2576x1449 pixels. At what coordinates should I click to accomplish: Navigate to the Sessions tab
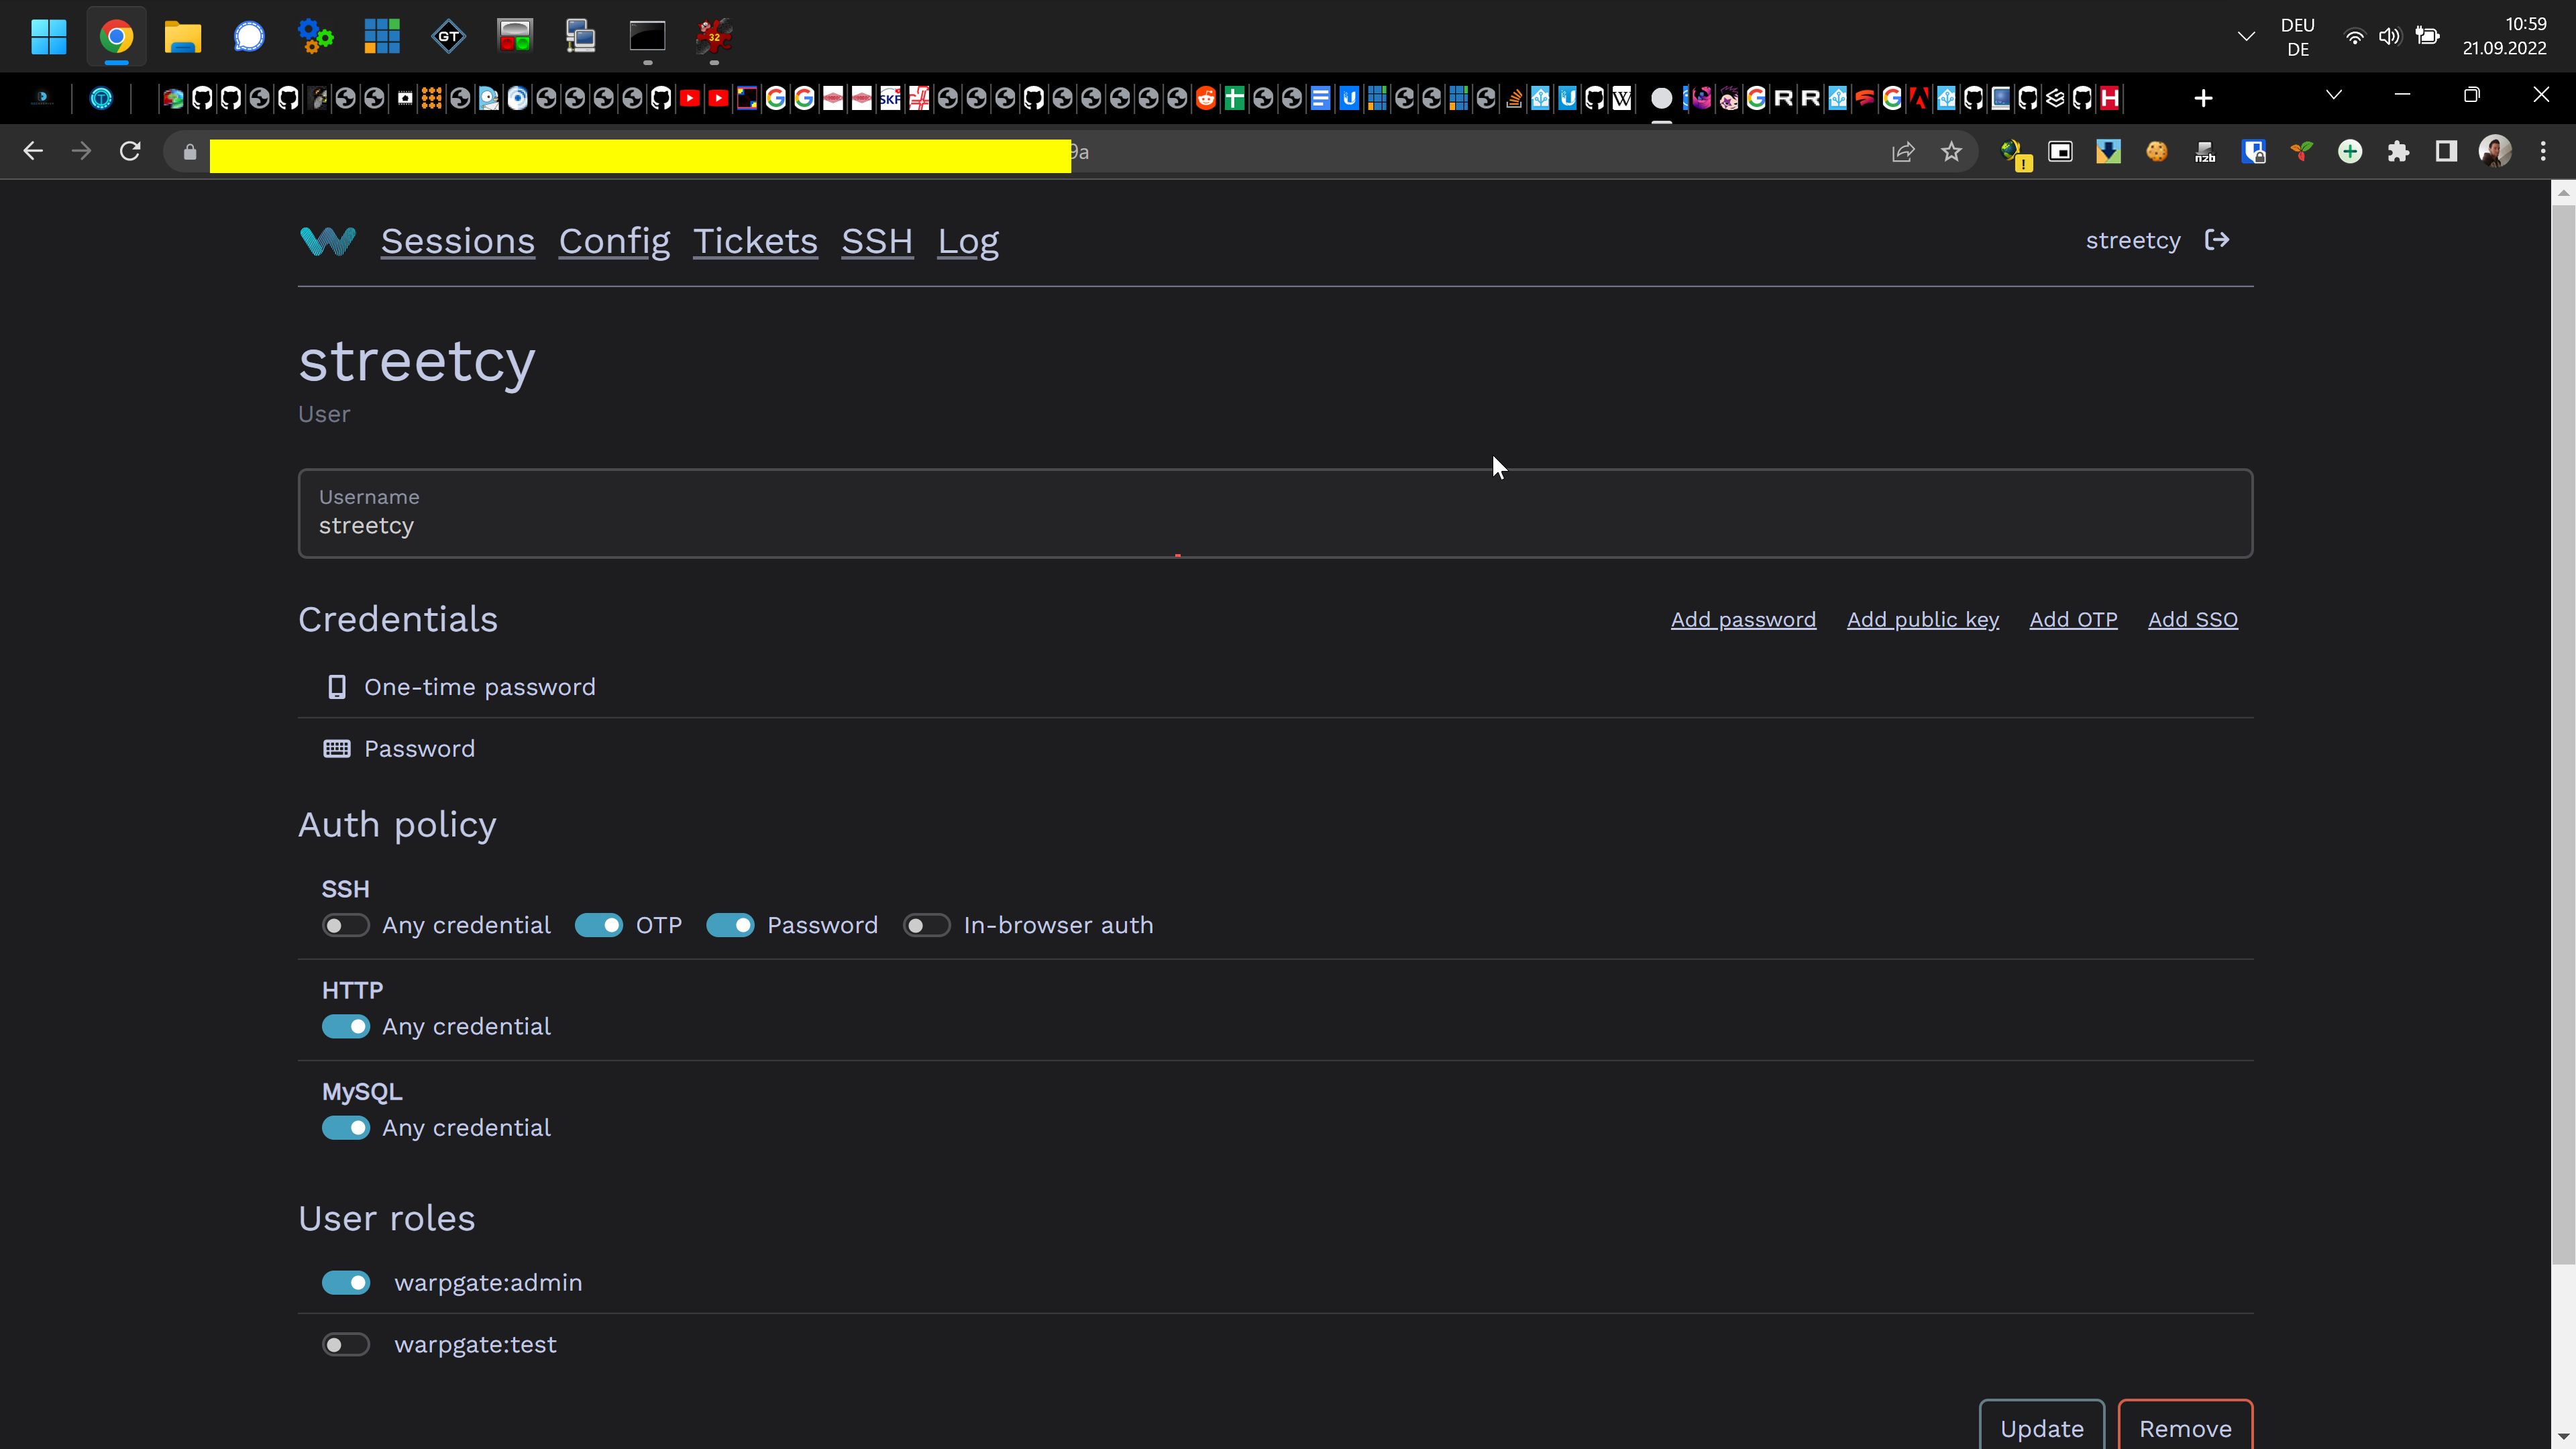457,241
